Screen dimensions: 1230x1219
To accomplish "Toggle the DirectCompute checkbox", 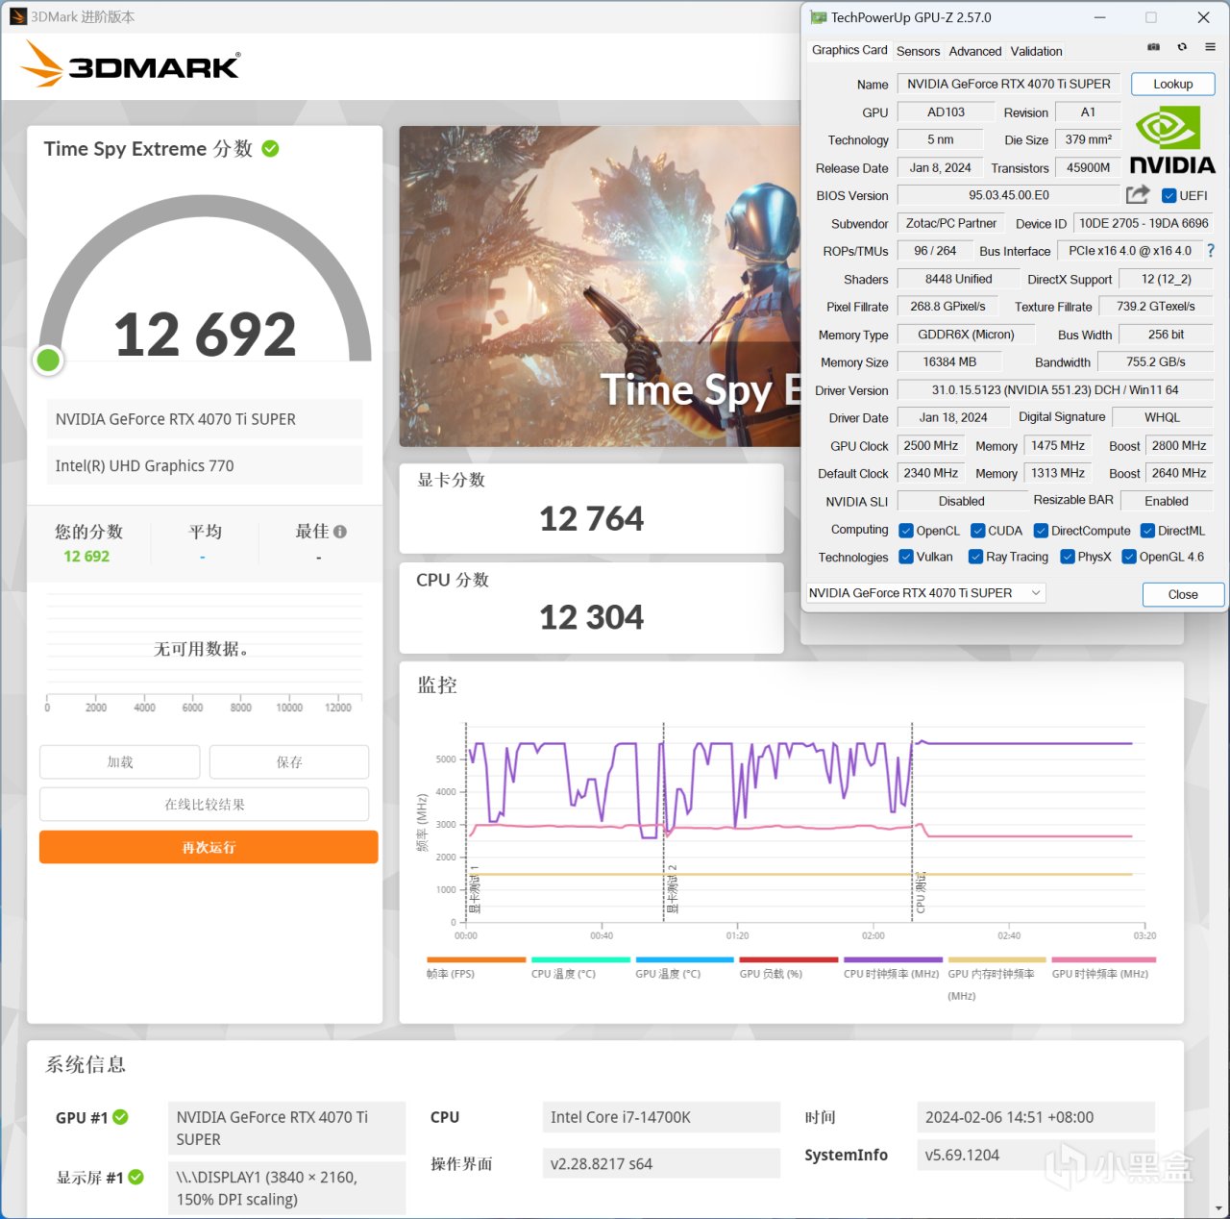I will click(1041, 531).
